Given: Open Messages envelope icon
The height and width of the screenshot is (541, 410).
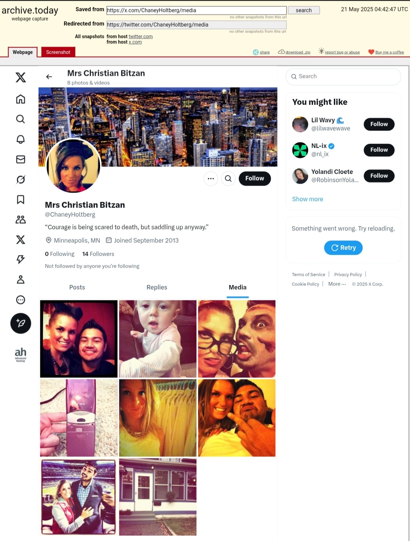Looking at the screenshot, I should click(20, 159).
